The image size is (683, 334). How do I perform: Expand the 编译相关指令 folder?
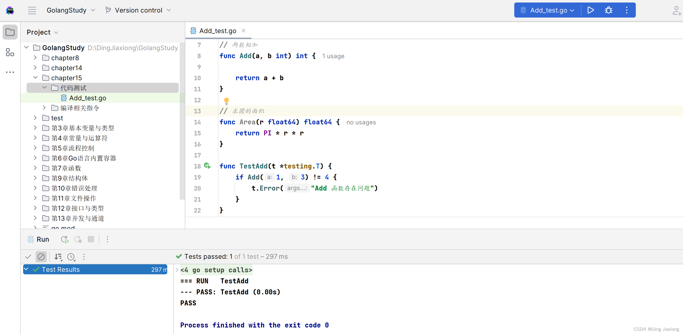(44, 108)
